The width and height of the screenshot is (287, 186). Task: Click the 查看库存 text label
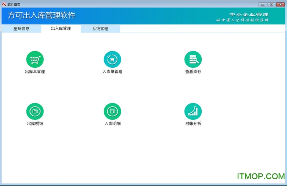(193, 72)
